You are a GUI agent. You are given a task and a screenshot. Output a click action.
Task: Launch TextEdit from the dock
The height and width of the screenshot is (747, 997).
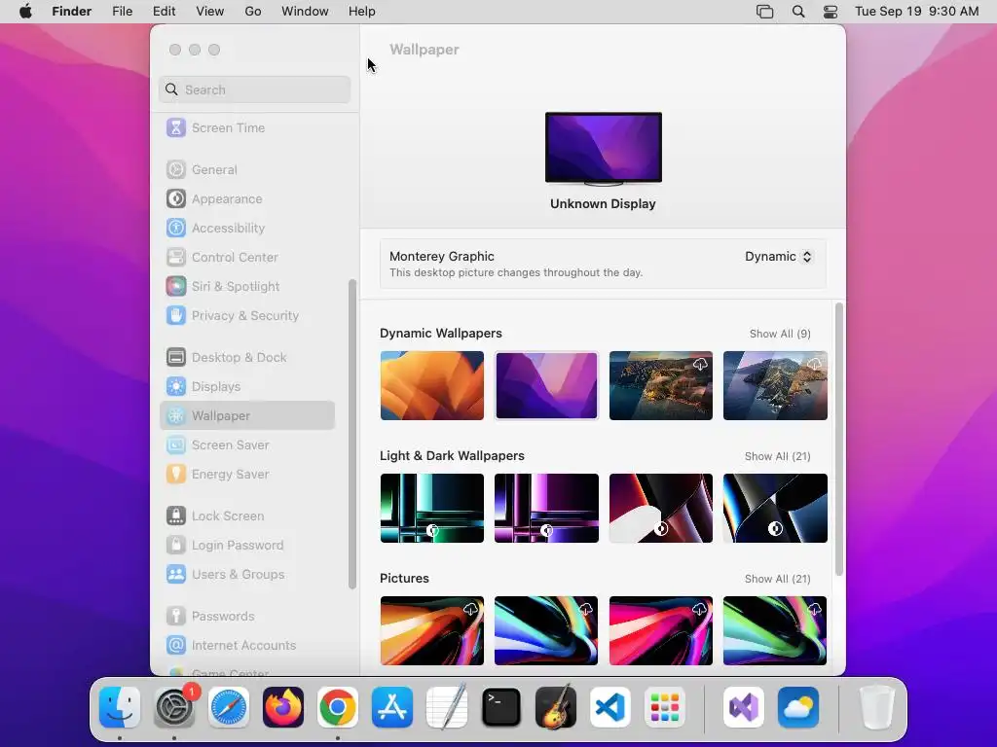(446, 707)
